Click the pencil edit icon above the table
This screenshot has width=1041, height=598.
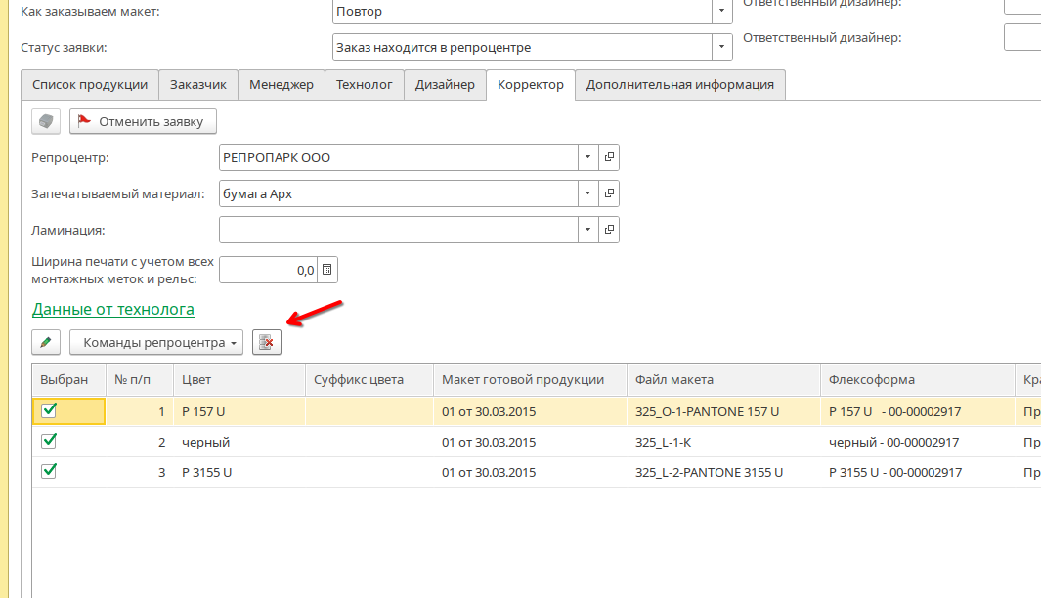click(46, 342)
